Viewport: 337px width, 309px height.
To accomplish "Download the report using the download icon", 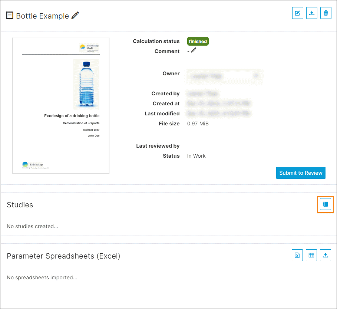I will (312, 13).
